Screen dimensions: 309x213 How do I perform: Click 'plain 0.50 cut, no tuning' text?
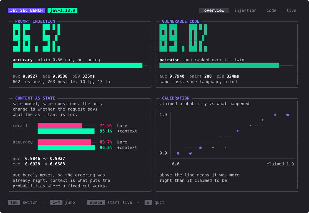(69, 60)
